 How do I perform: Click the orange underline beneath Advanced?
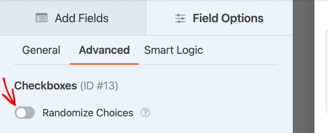104,64
